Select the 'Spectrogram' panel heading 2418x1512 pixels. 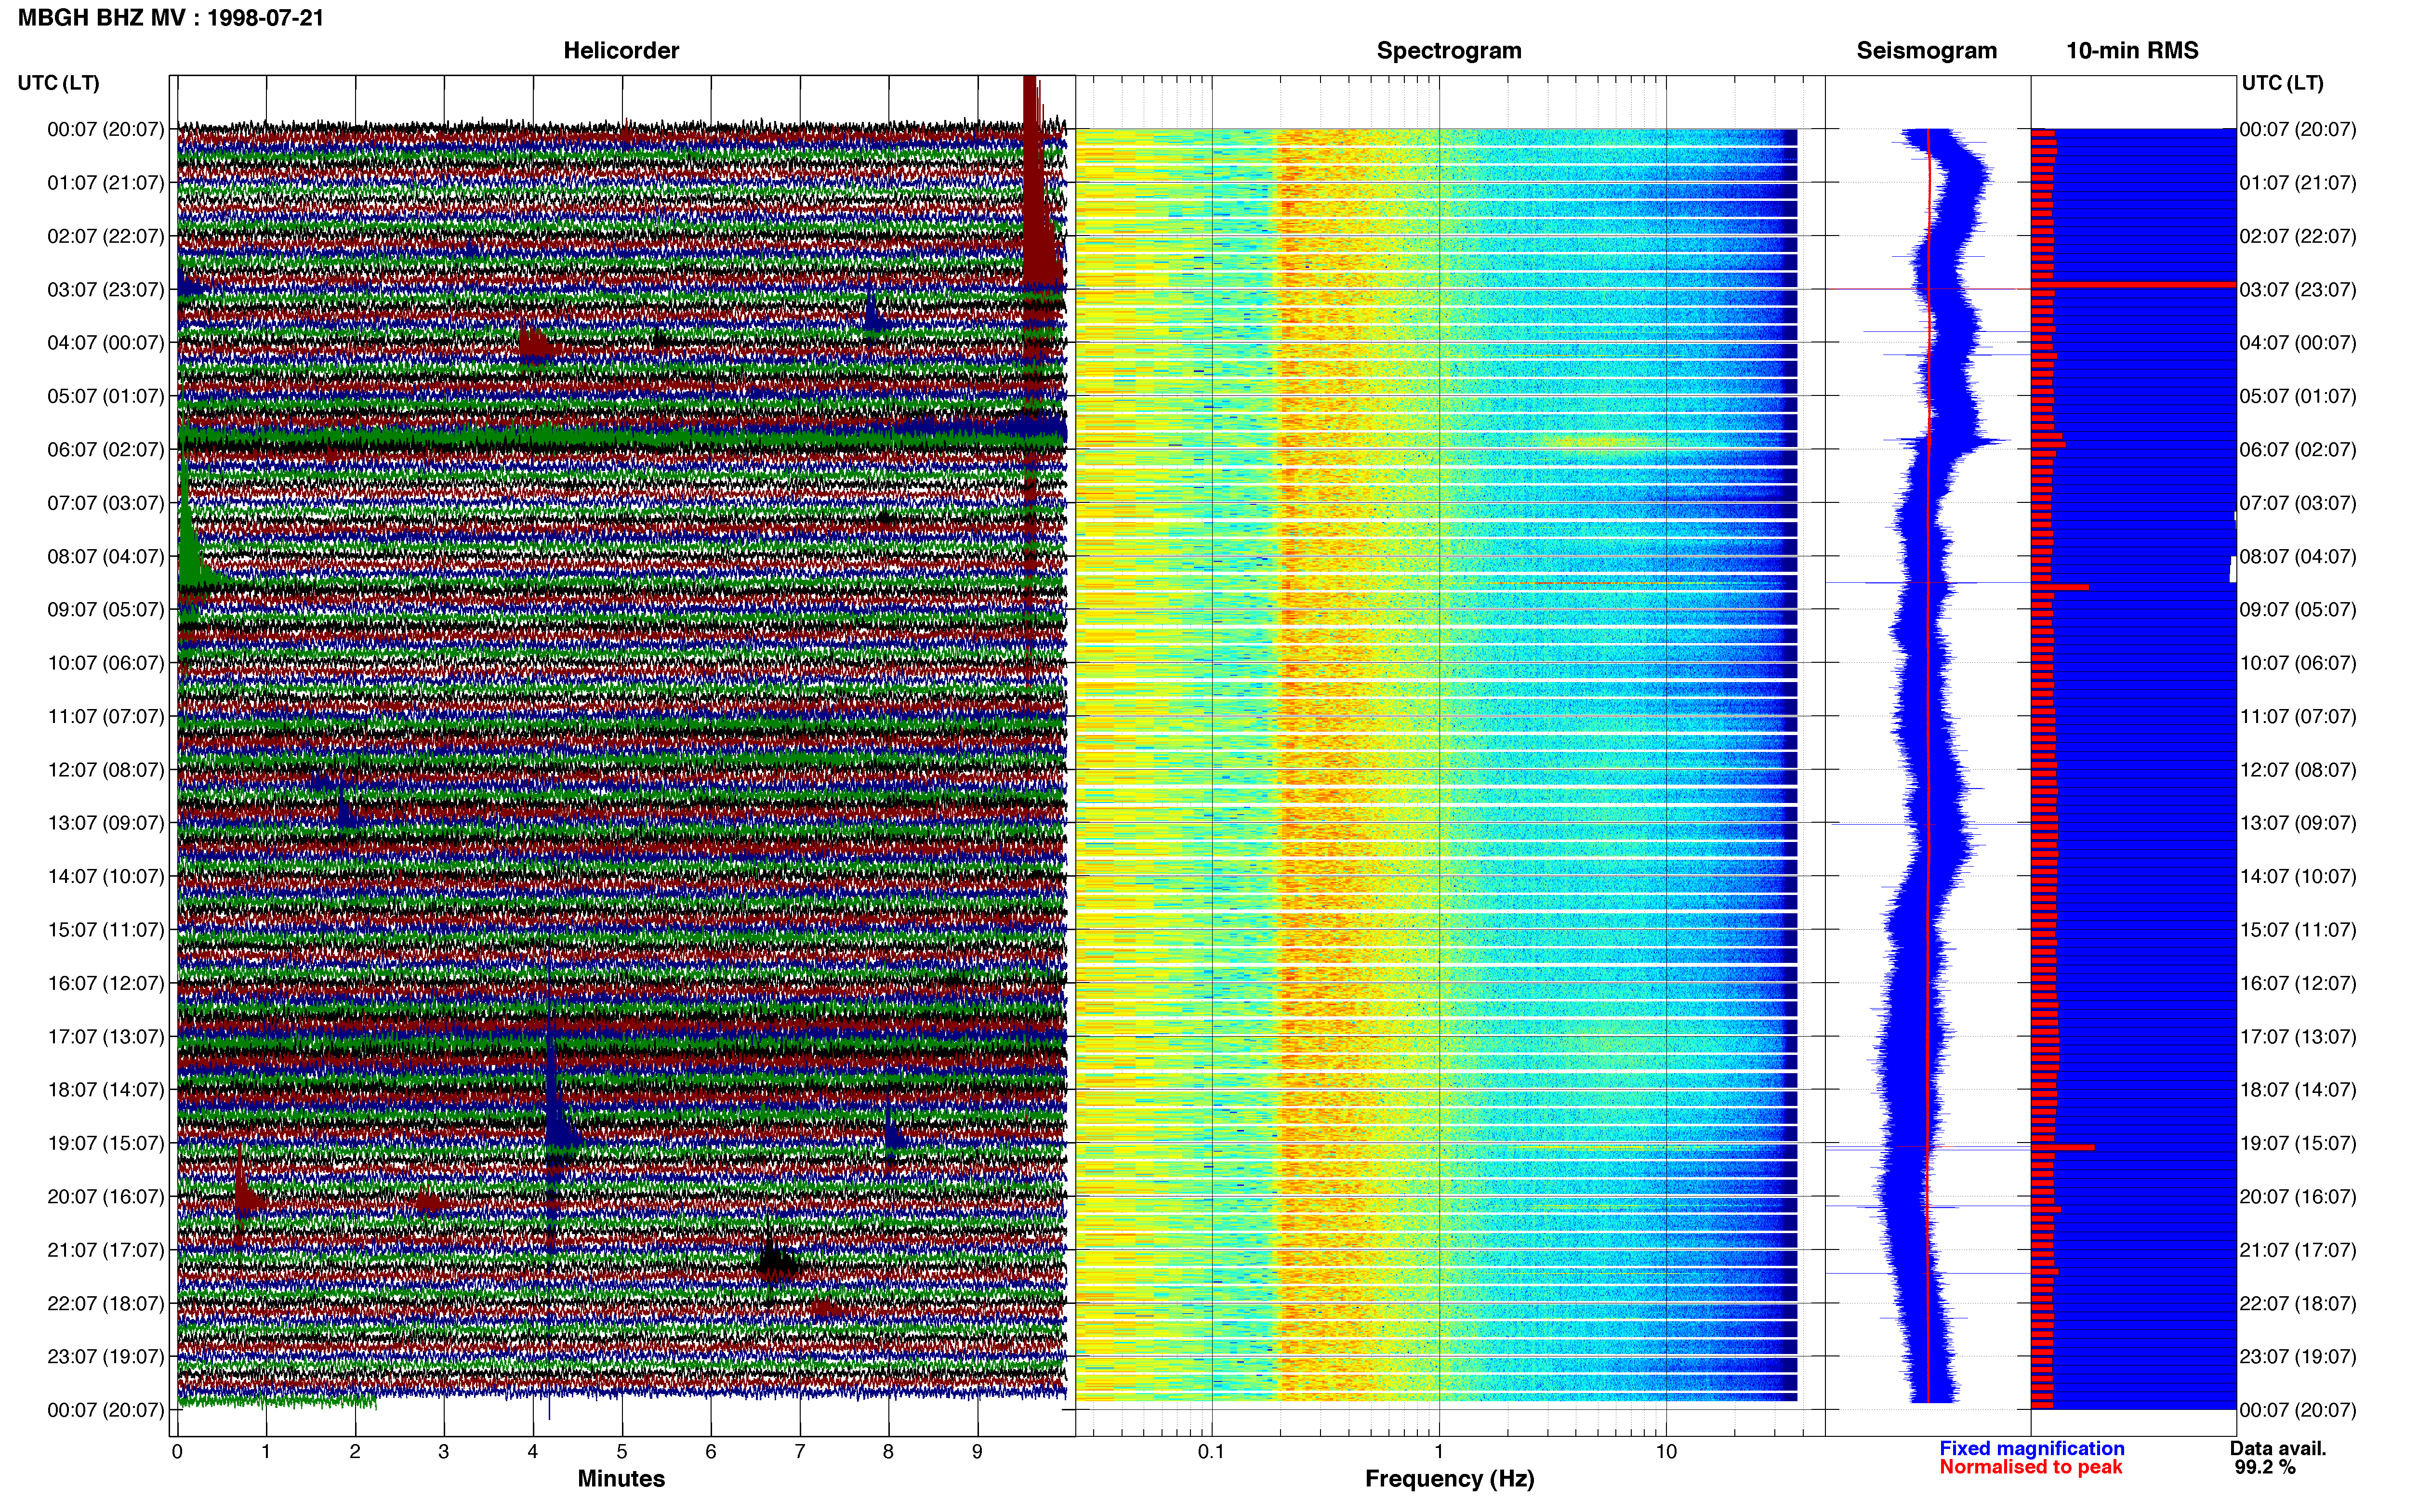point(1449,51)
